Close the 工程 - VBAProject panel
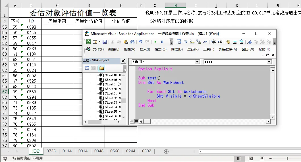The width and height of the screenshot is (301, 162). (123, 61)
